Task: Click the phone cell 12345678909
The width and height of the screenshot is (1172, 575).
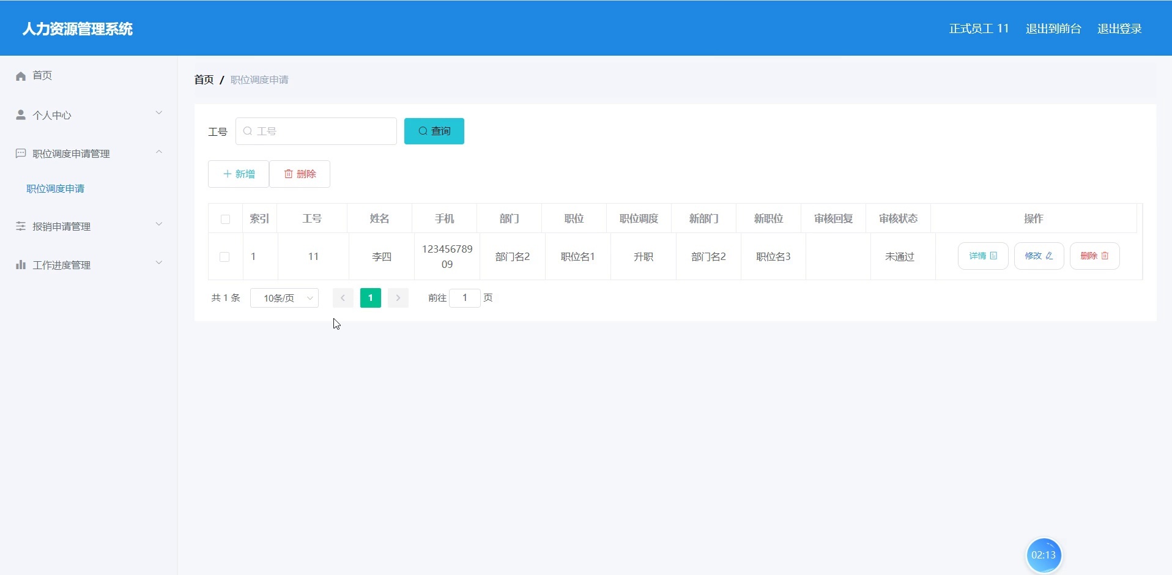Action: (447, 257)
